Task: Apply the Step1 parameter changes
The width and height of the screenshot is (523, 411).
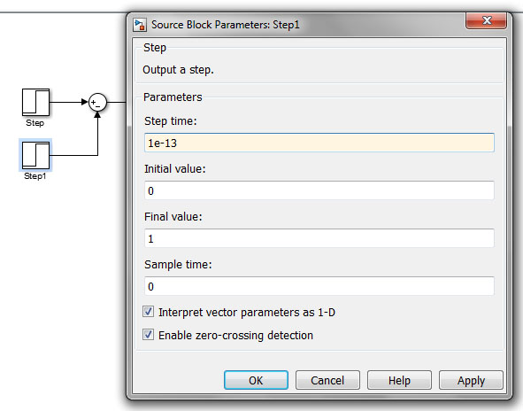Action: (x=471, y=380)
